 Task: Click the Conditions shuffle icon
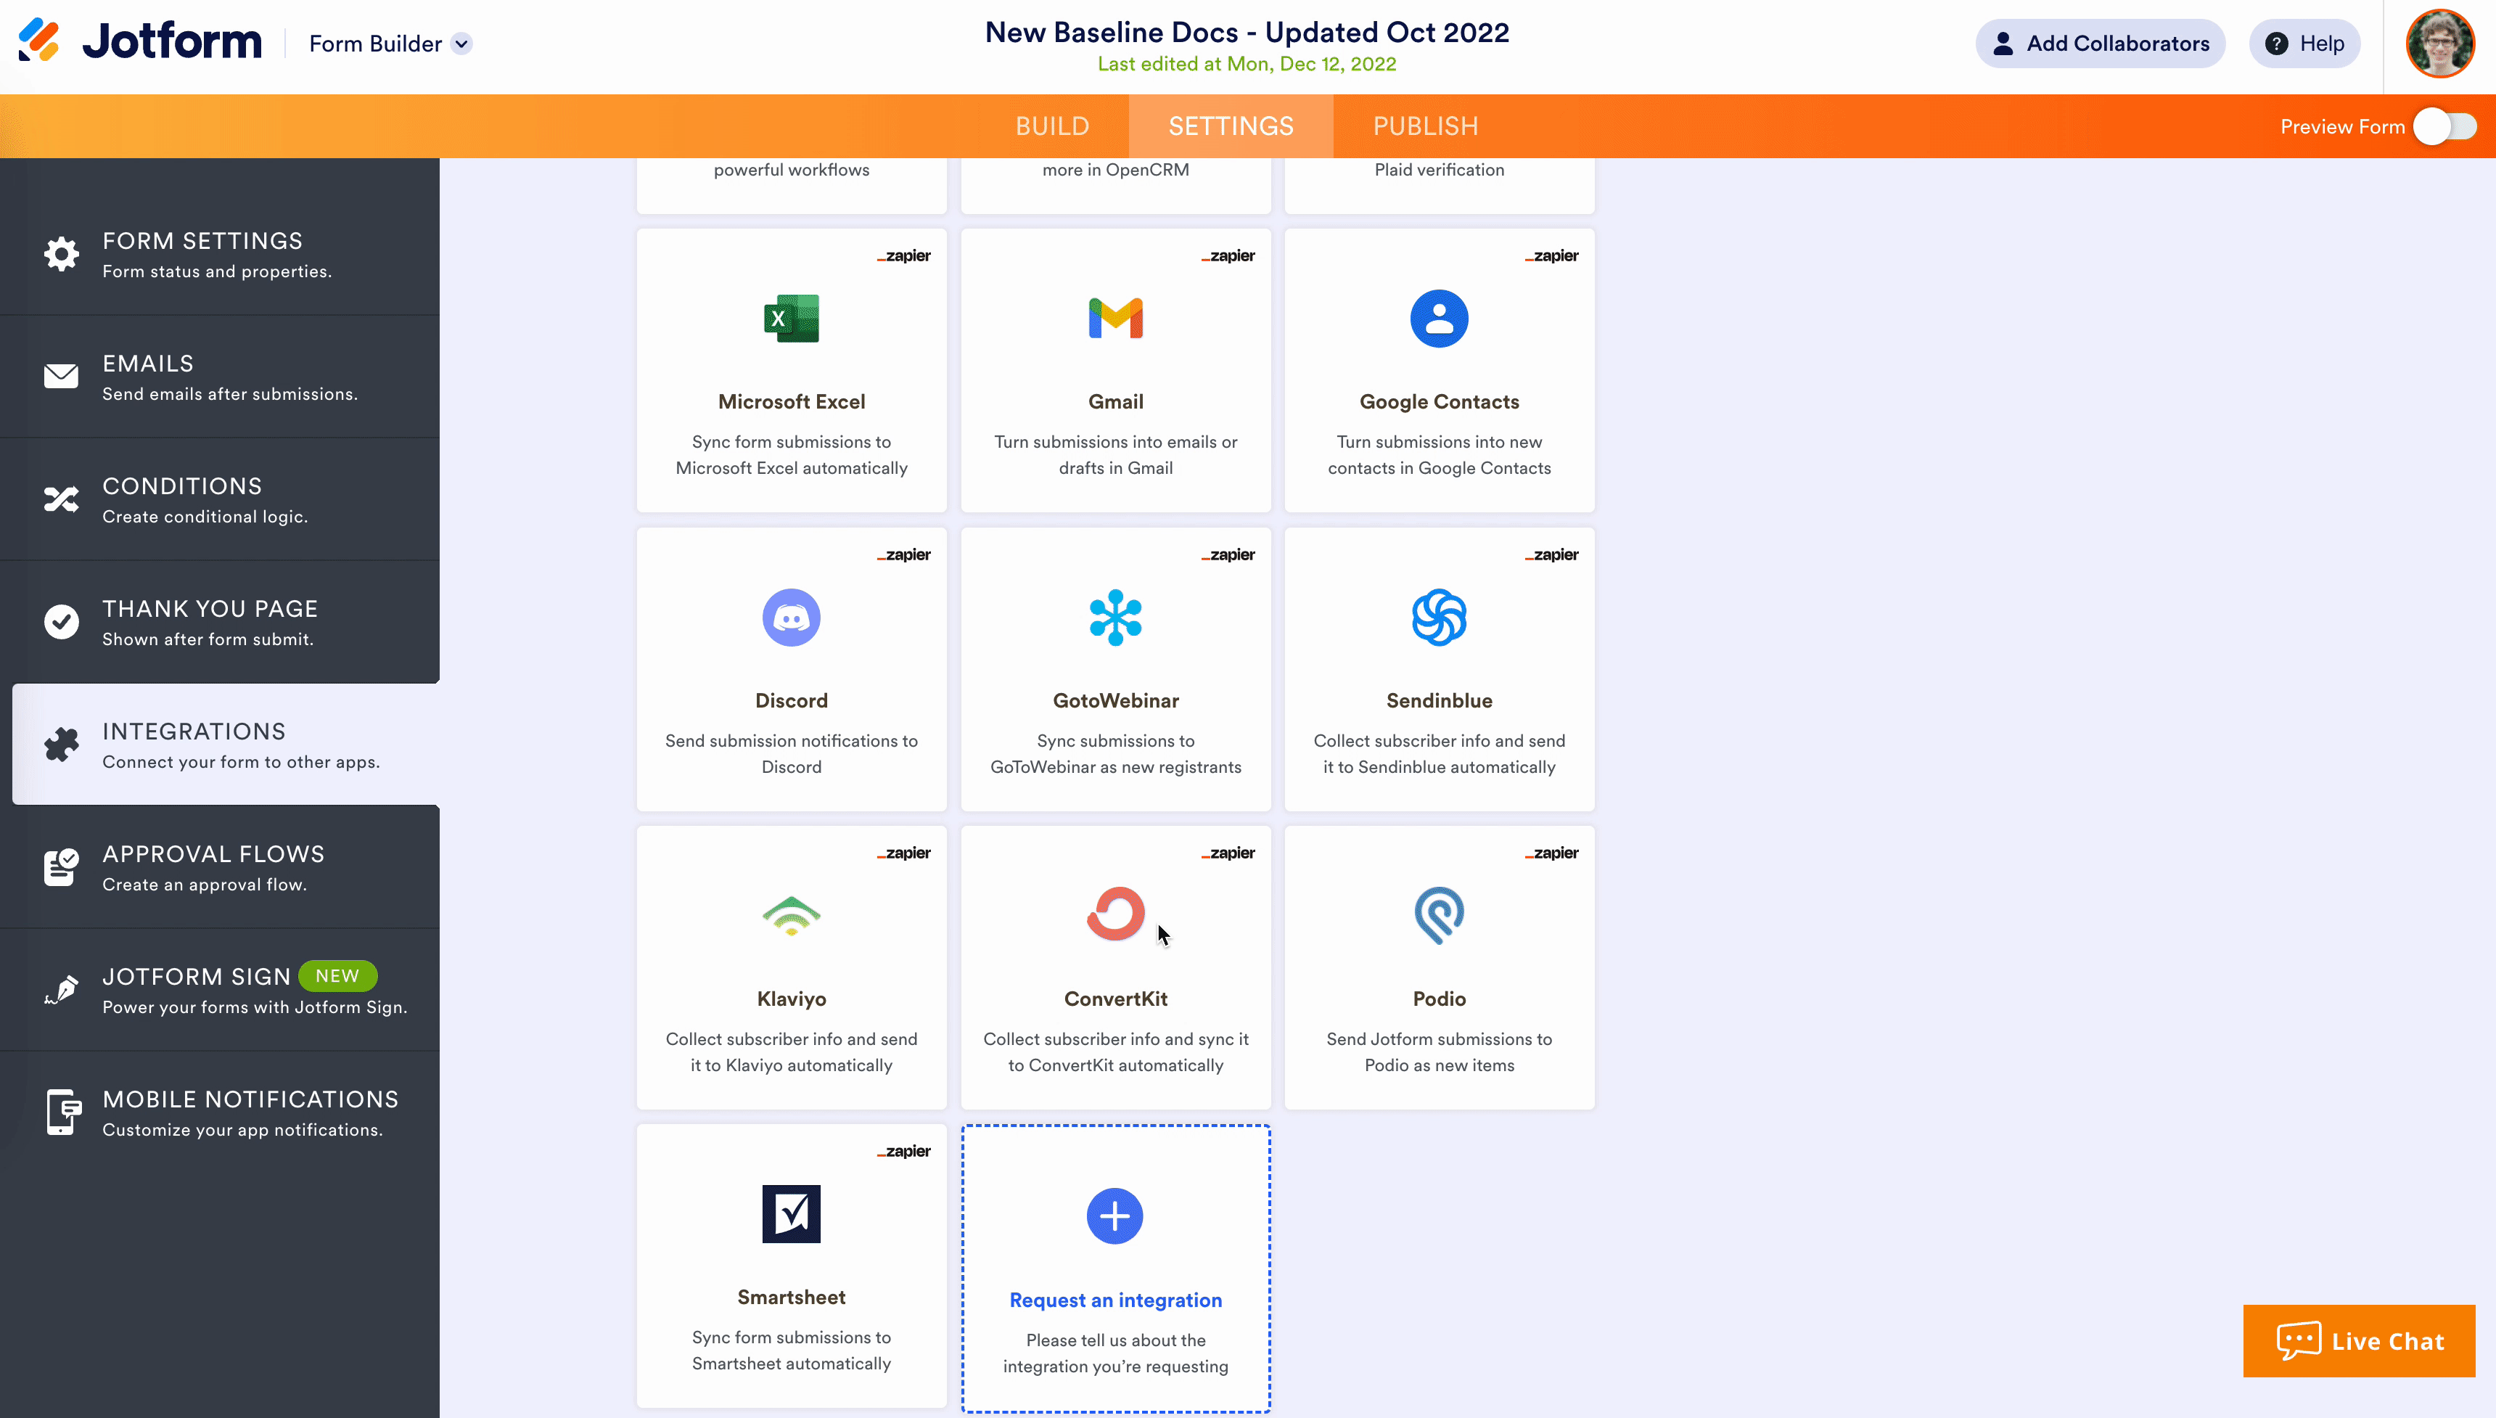[x=62, y=499]
